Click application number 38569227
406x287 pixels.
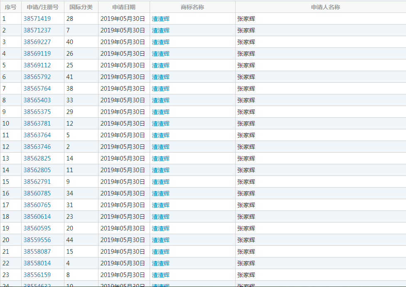(x=37, y=42)
